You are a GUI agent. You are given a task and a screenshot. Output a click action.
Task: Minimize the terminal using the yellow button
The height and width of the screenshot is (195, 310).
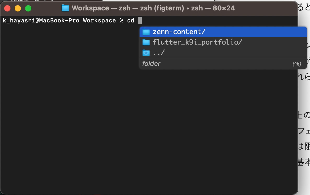[x=18, y=8]
